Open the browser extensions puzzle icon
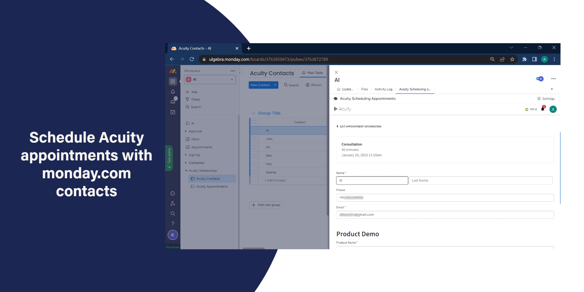The image size is (584, 292). tap(524, 59)
